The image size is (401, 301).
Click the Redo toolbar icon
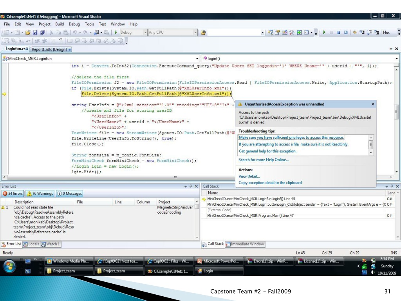tap(85, 33)
